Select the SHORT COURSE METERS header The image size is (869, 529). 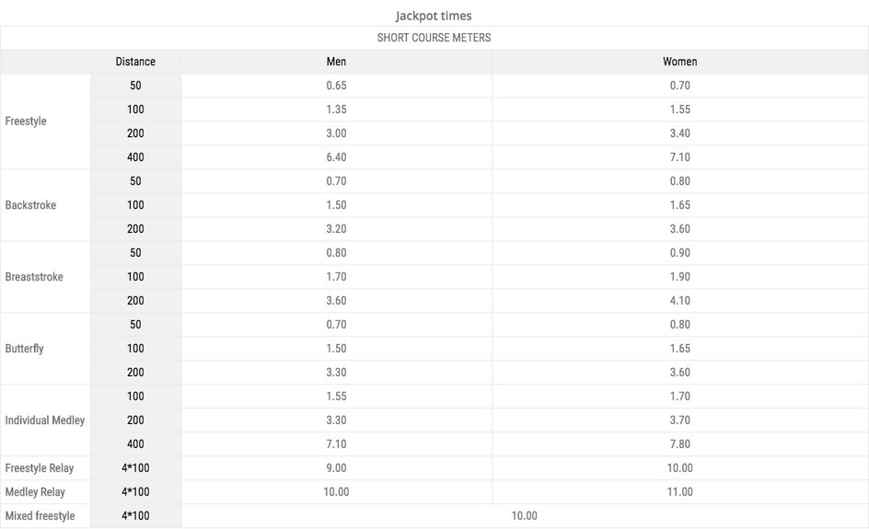pyautogui.click(x=434, y=38)
